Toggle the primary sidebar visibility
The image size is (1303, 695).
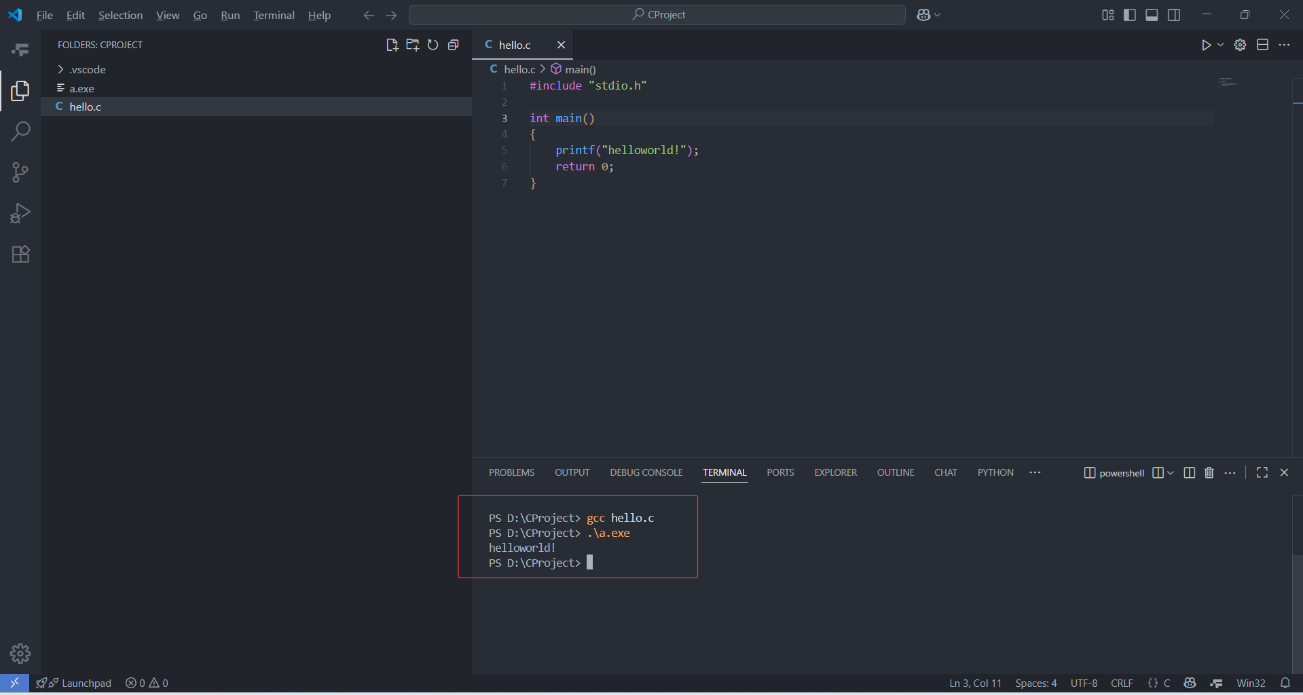click(1130, 15)
